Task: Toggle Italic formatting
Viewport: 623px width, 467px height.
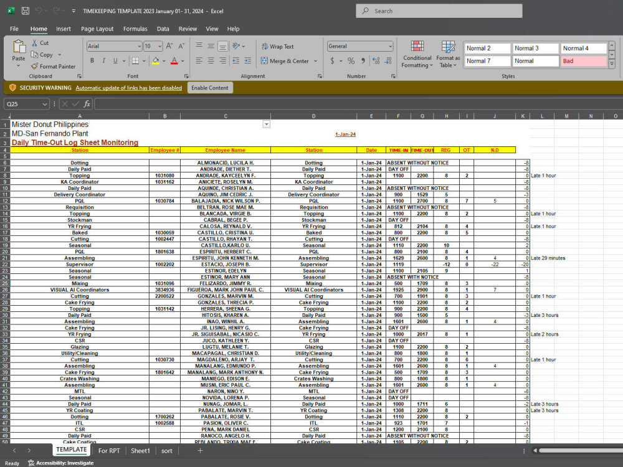Action: click(x=103, y=61)
